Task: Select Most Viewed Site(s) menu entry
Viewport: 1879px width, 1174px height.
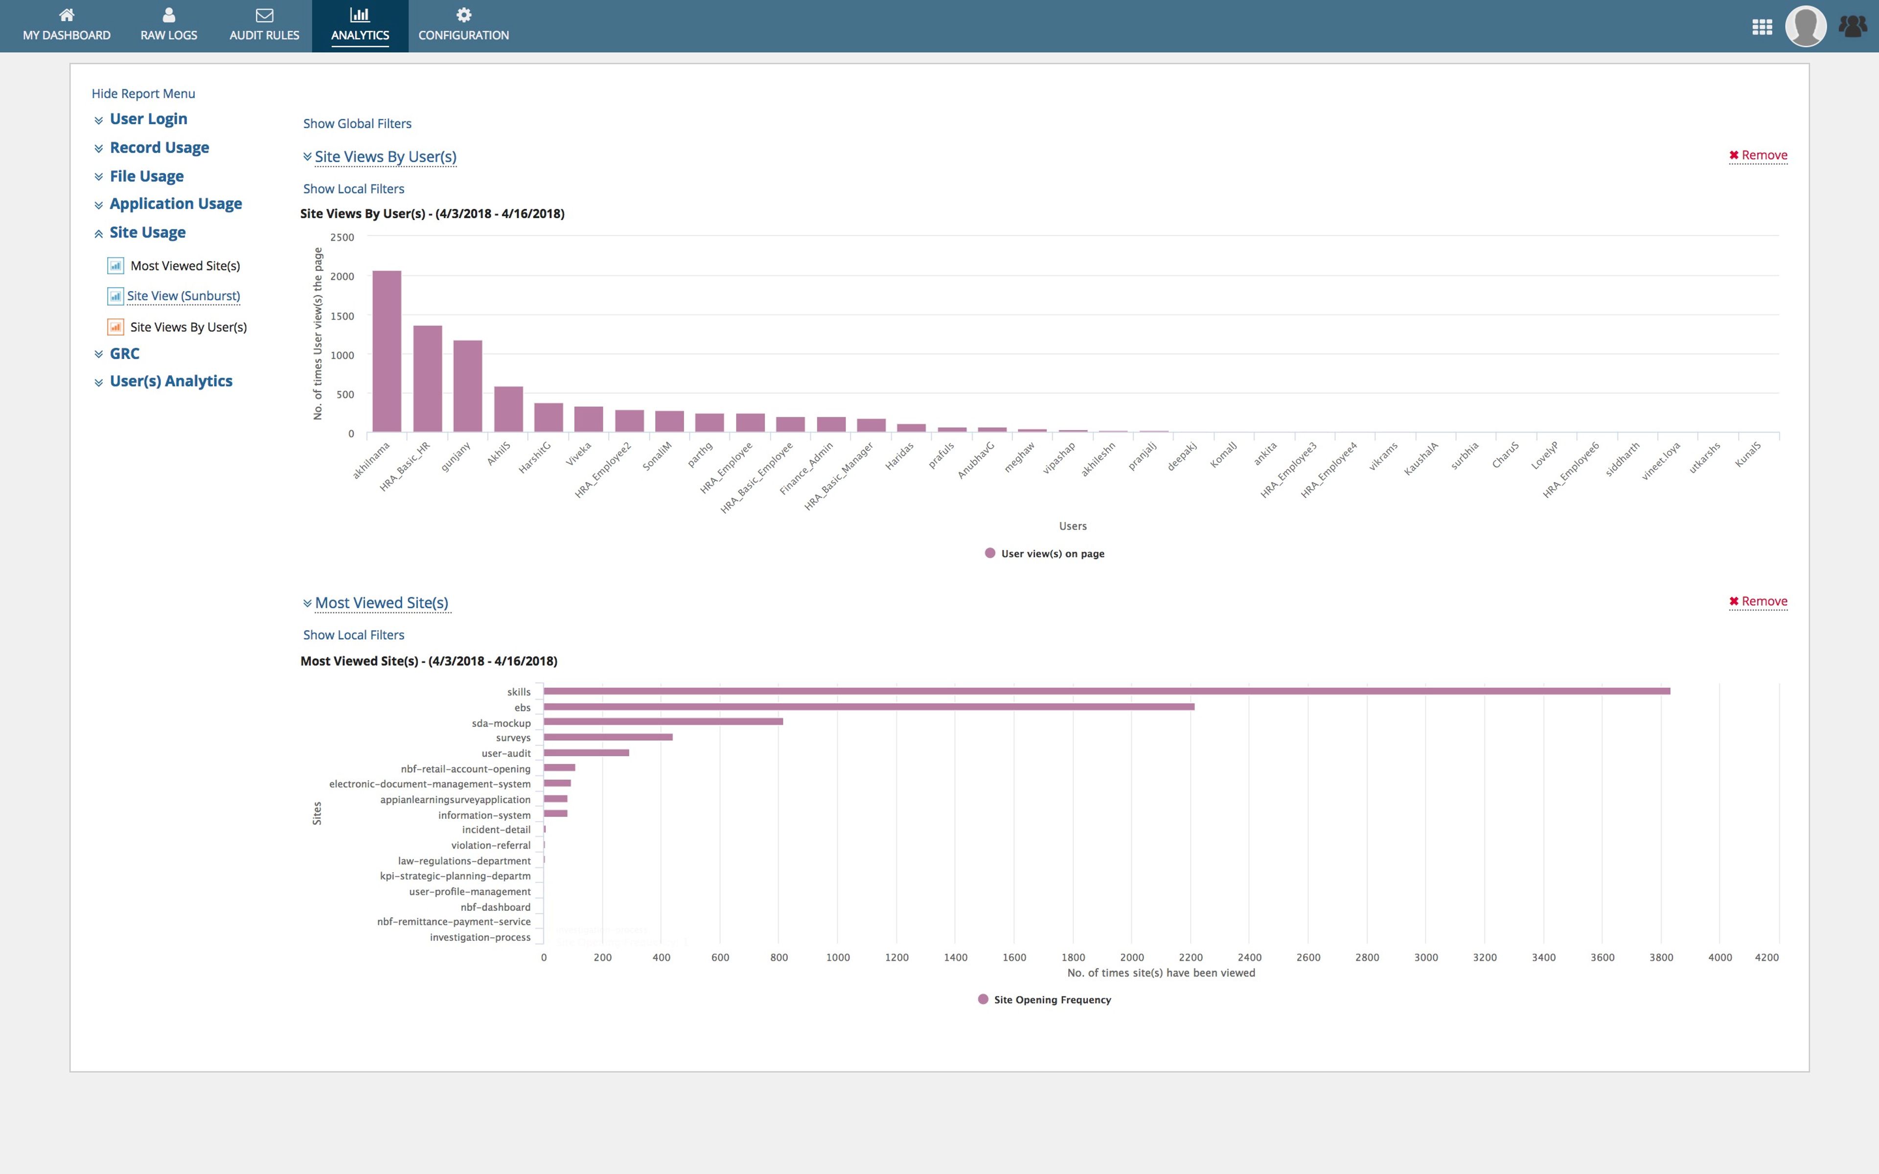Action: coord(185,266)
